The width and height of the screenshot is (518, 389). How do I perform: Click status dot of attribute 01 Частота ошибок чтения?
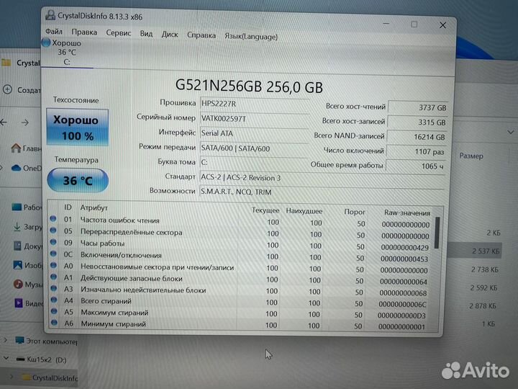(53, 219)
